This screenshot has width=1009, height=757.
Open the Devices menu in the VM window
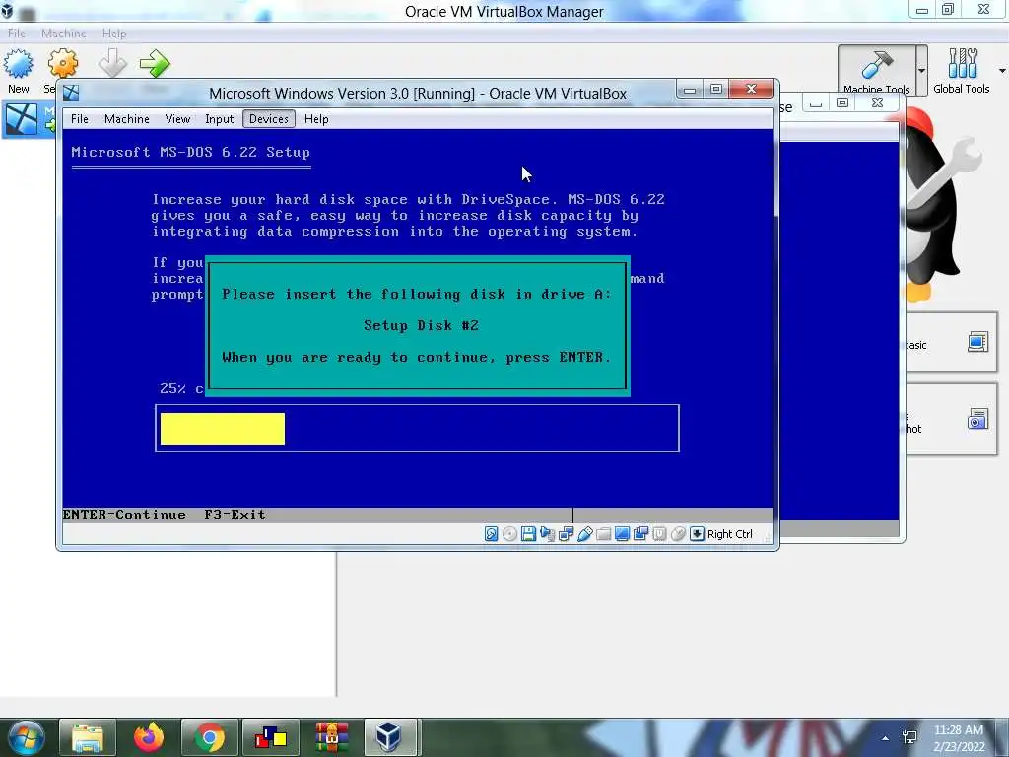[x=269, y=119]
